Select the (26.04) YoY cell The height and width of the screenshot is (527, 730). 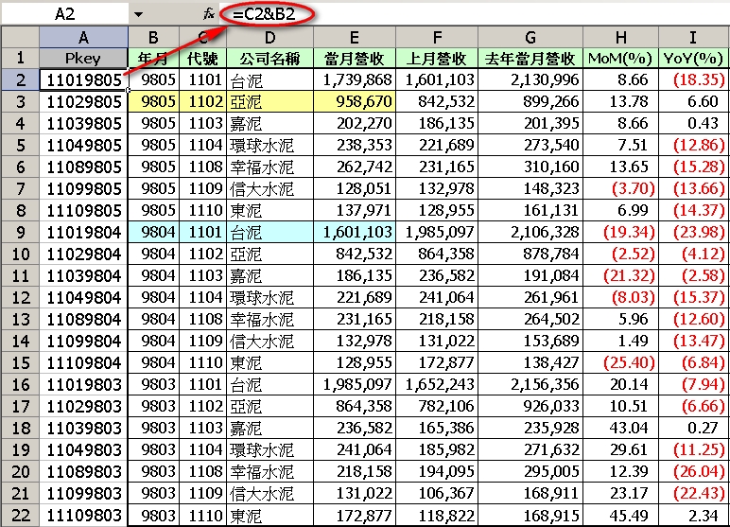coord(693,471)
